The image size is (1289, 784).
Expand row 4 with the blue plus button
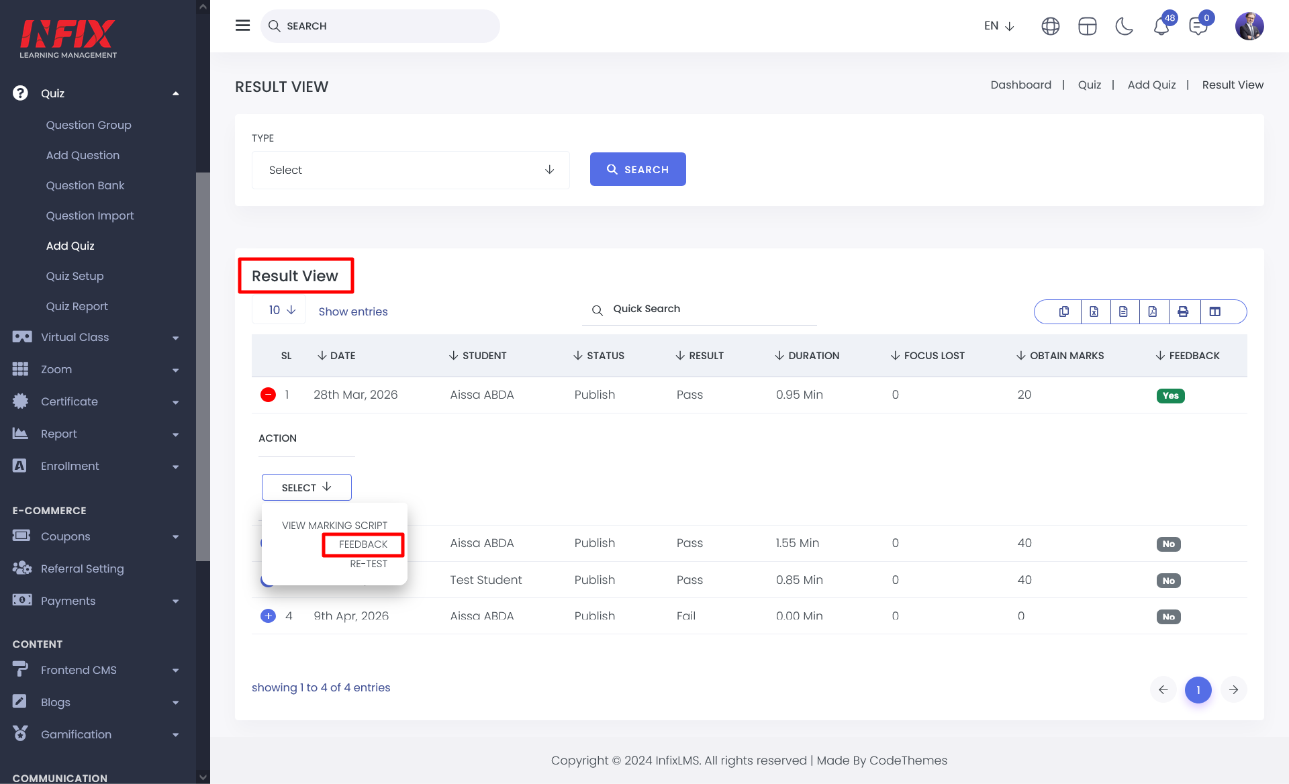click(268, 616)
